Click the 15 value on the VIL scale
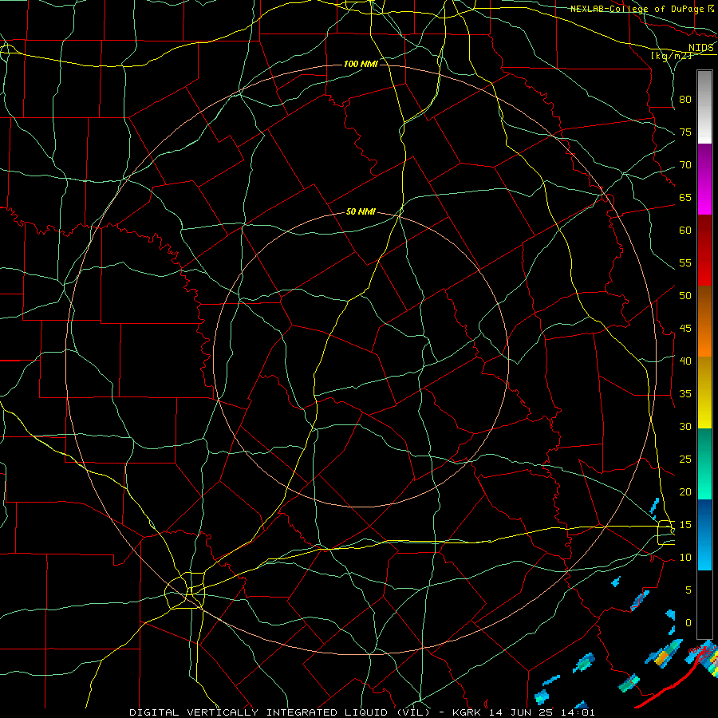 pyautogui.click(x=685, y=525)
